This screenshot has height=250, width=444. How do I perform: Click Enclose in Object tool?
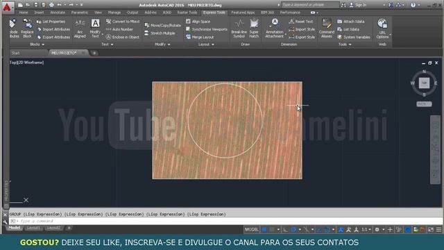122,37
